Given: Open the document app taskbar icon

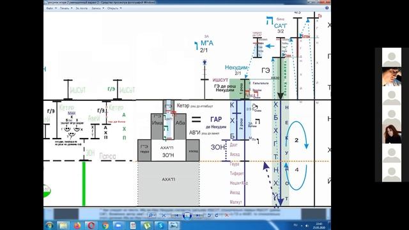Looking at the screenshot, I should coord(133,226).
